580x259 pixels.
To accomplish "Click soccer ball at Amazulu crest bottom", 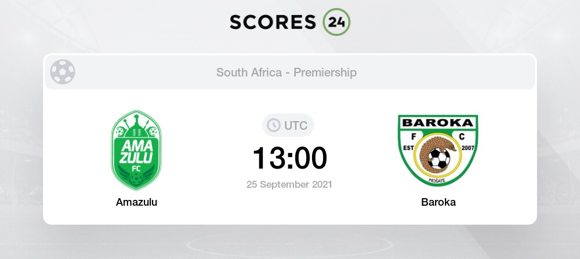I will pyautogui.click(x=136, y=179).
